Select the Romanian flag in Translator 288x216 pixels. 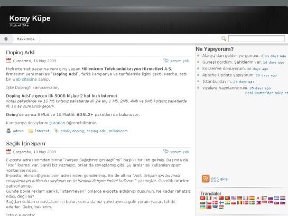click(240, 203)
